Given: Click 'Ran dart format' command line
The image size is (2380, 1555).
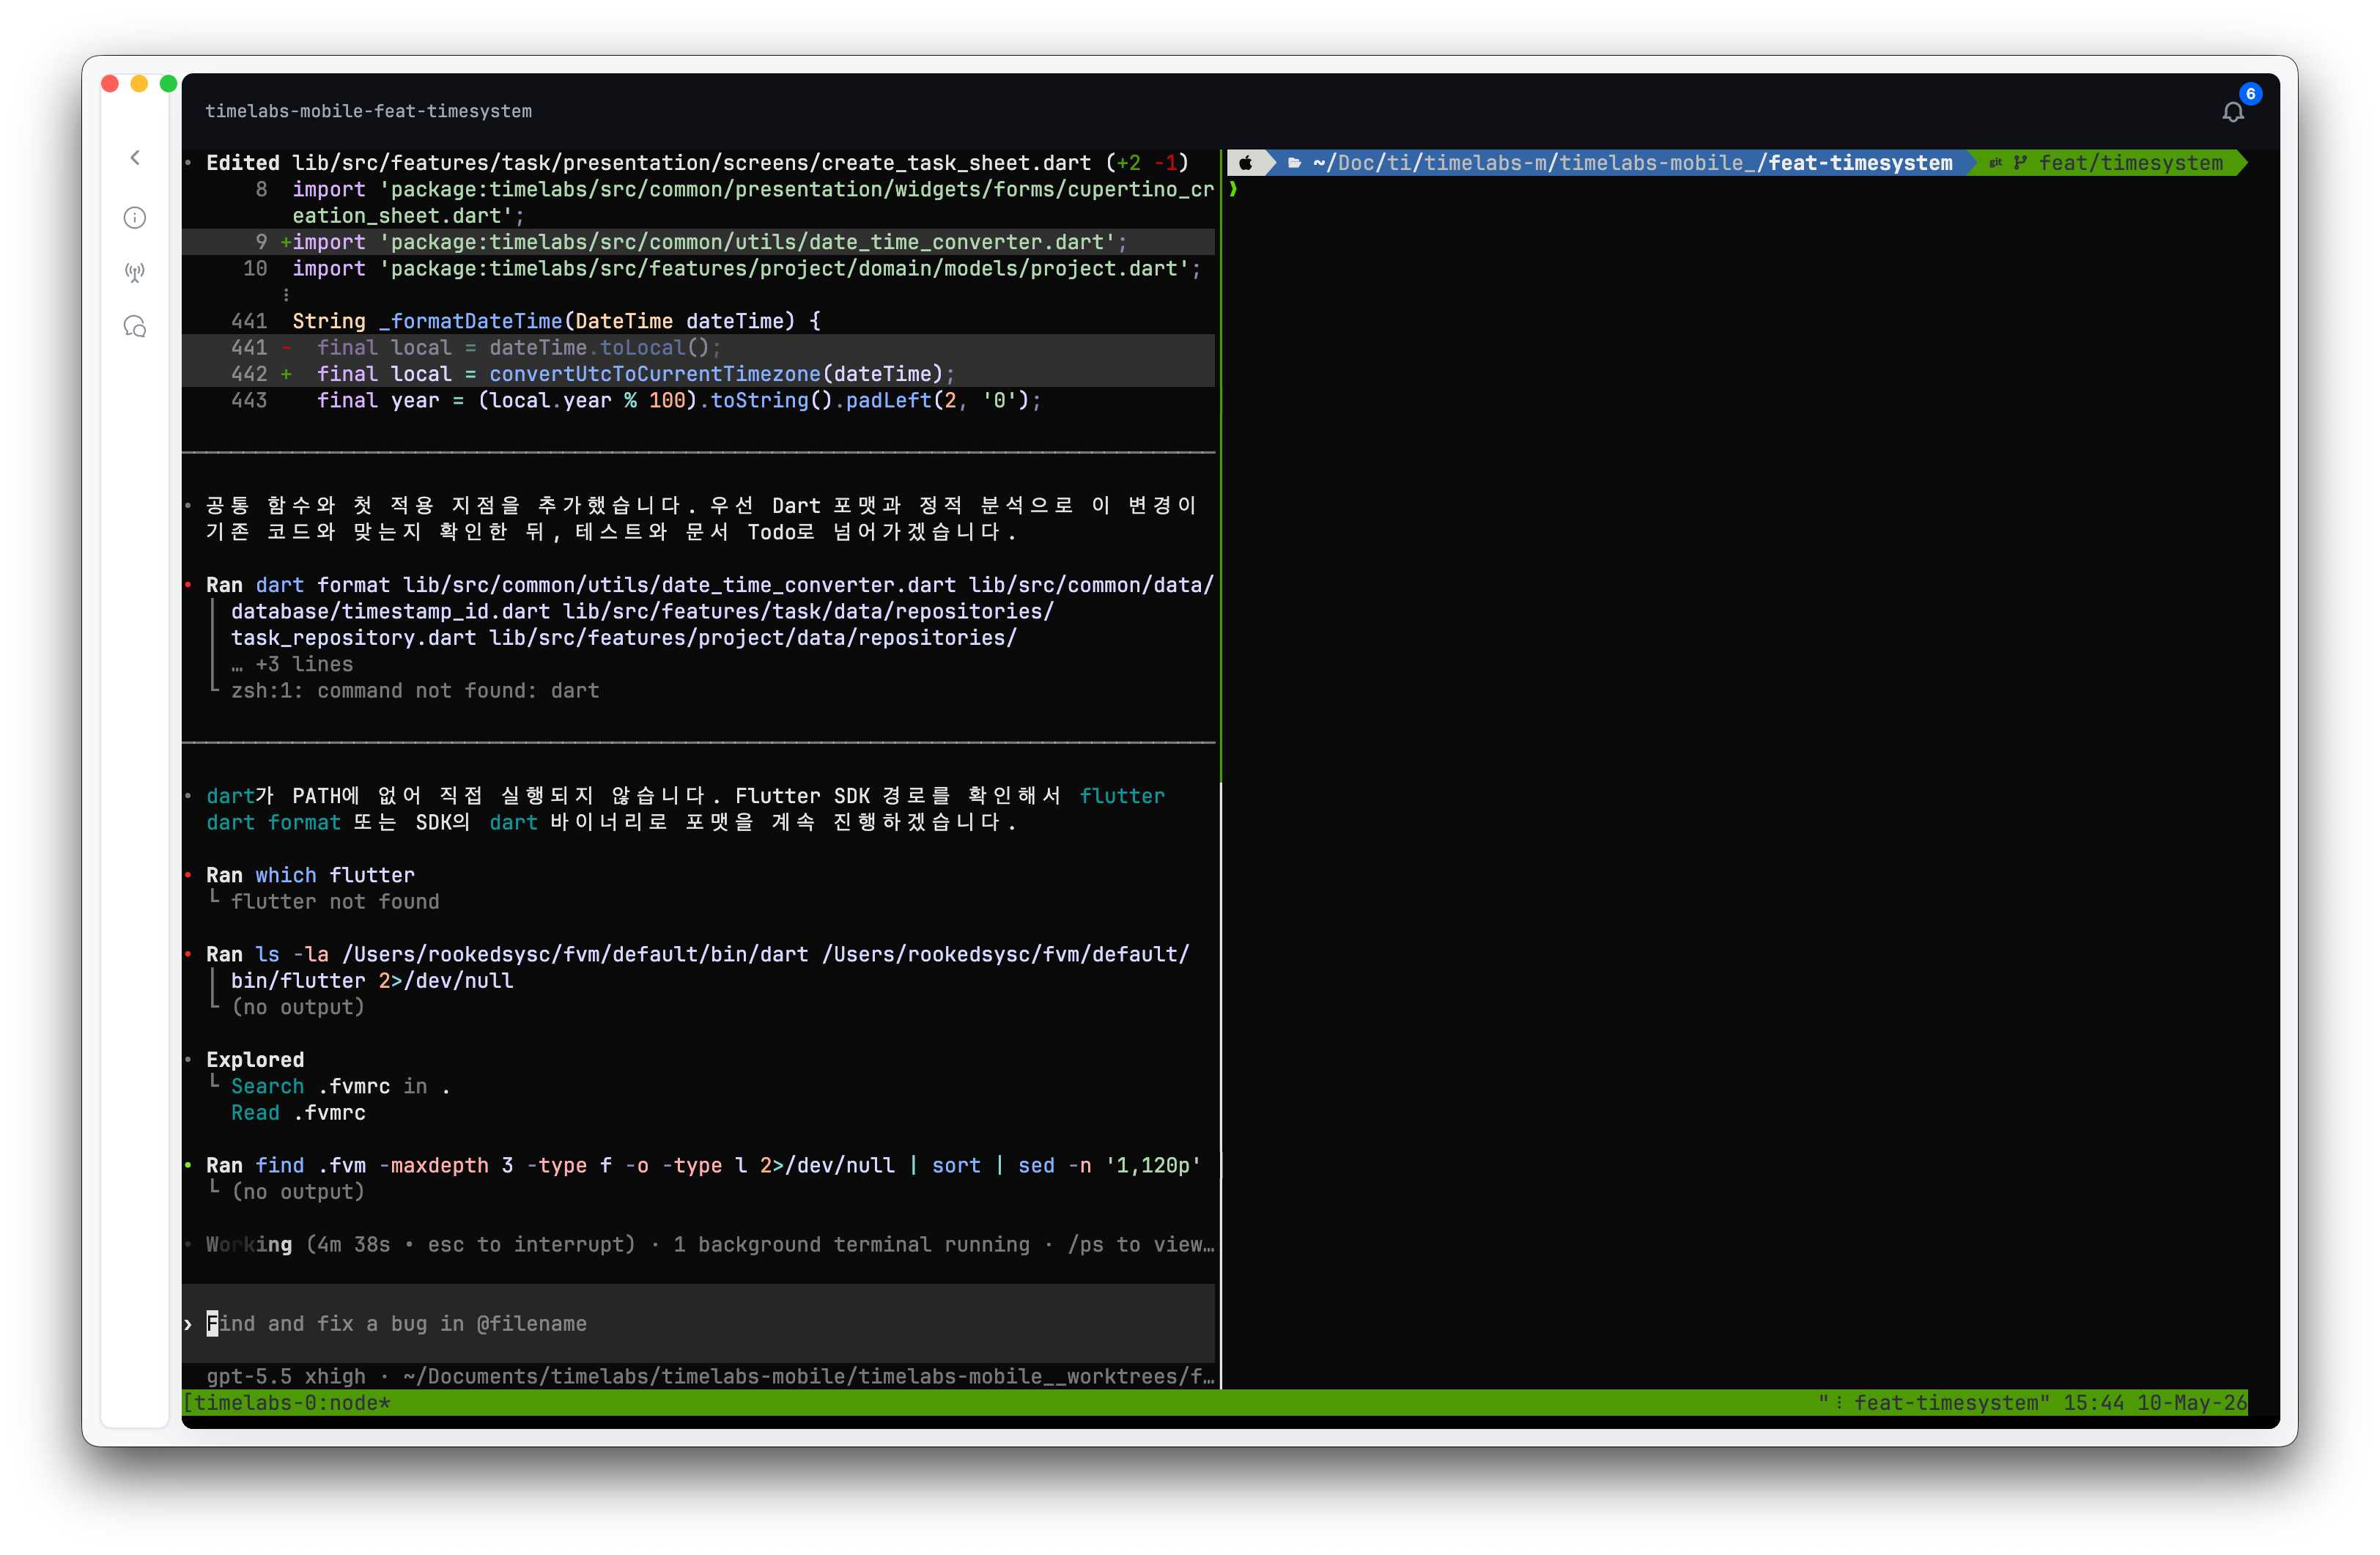Looking at the screenshot, I should pos(710,585).
